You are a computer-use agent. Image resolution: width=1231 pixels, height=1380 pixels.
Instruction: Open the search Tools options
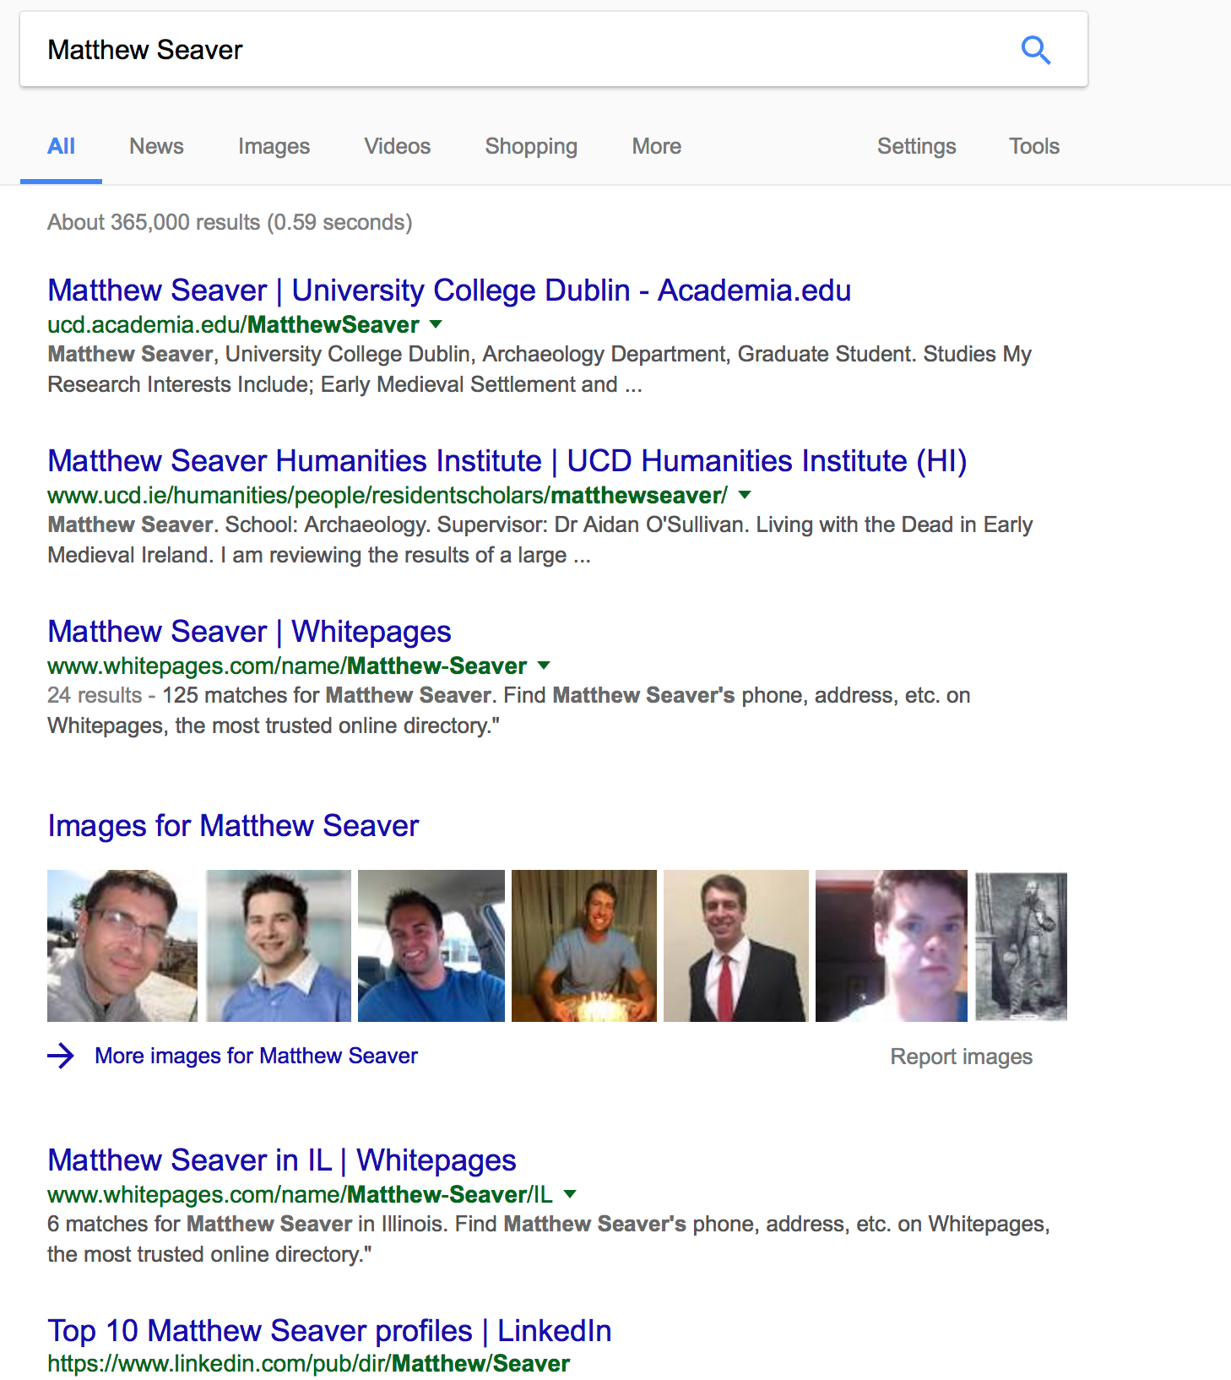[1034, 146]
